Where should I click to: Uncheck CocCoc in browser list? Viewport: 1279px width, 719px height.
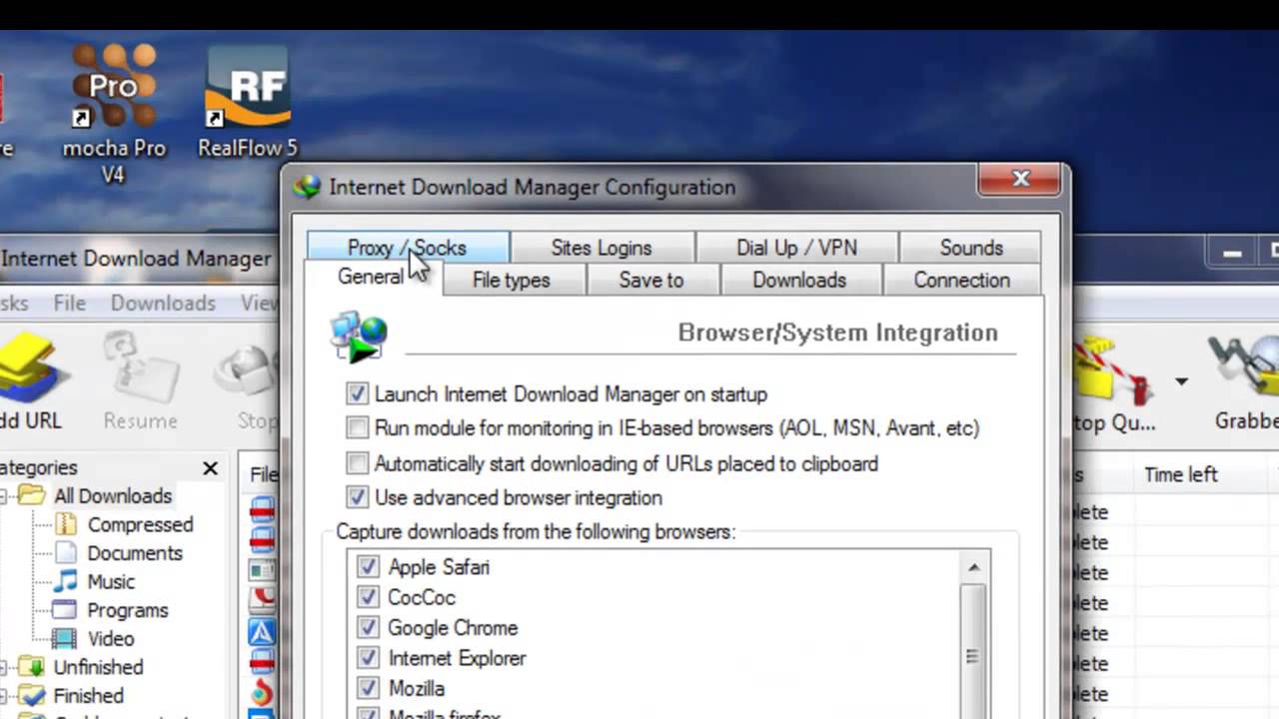368,597
